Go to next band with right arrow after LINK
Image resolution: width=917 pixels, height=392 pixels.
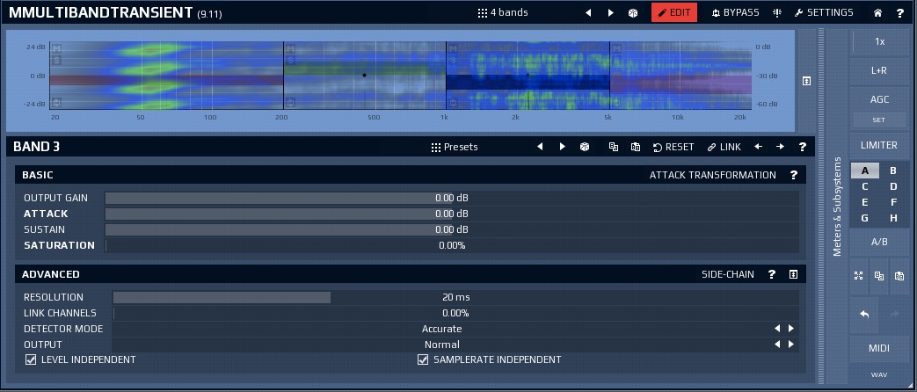point(780,147)
